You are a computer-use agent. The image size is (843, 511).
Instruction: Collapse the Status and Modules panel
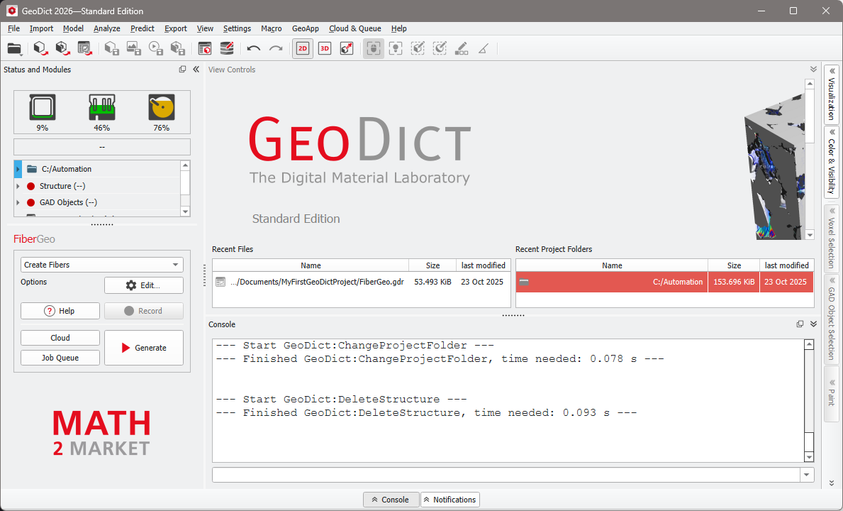pos(196,70)
